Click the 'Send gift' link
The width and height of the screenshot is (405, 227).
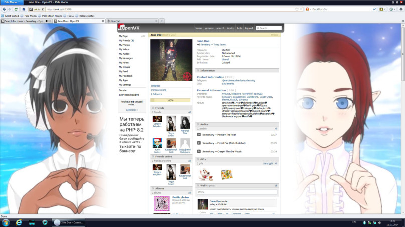[268, 163]
